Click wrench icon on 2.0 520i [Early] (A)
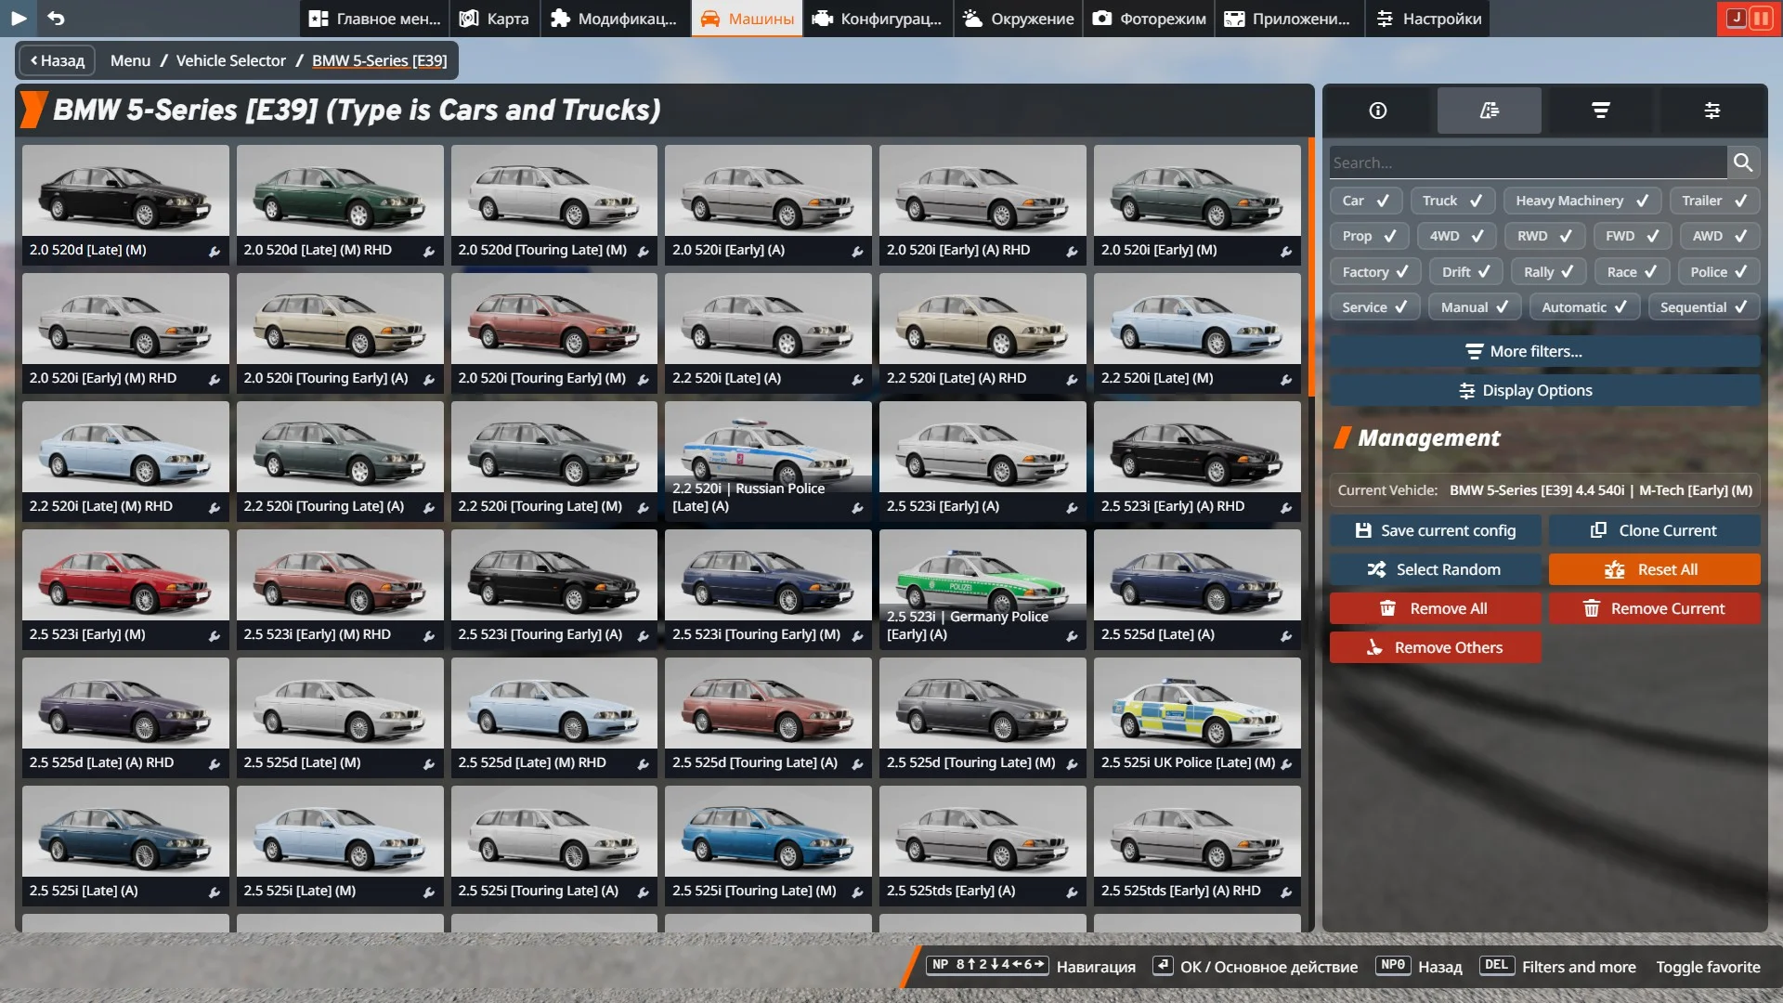1783x1003 pixels. tap(857, 252)
